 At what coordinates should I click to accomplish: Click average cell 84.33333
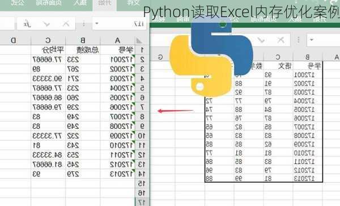[48, 155]
